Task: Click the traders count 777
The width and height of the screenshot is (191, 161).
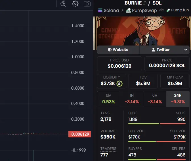Action: (x=104, y=155)
